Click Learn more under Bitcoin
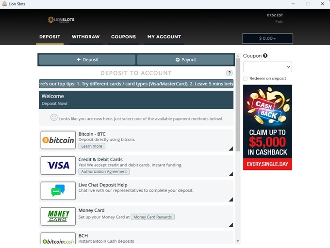The width and height of the screenshot is (330, 248). (92, 146)
